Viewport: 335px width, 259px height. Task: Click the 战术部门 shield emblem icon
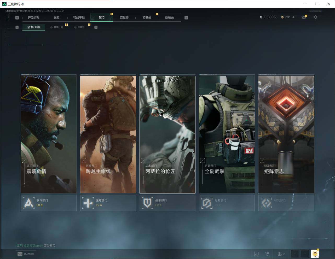[147, 203]
